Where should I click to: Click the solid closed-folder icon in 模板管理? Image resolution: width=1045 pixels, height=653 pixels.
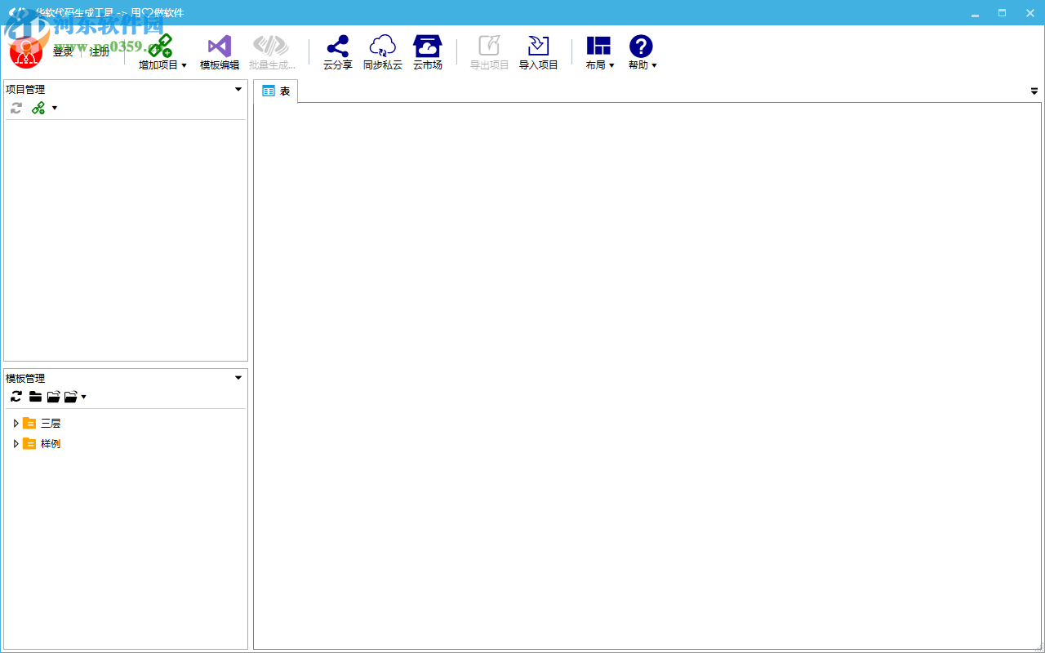pos(35,397)
